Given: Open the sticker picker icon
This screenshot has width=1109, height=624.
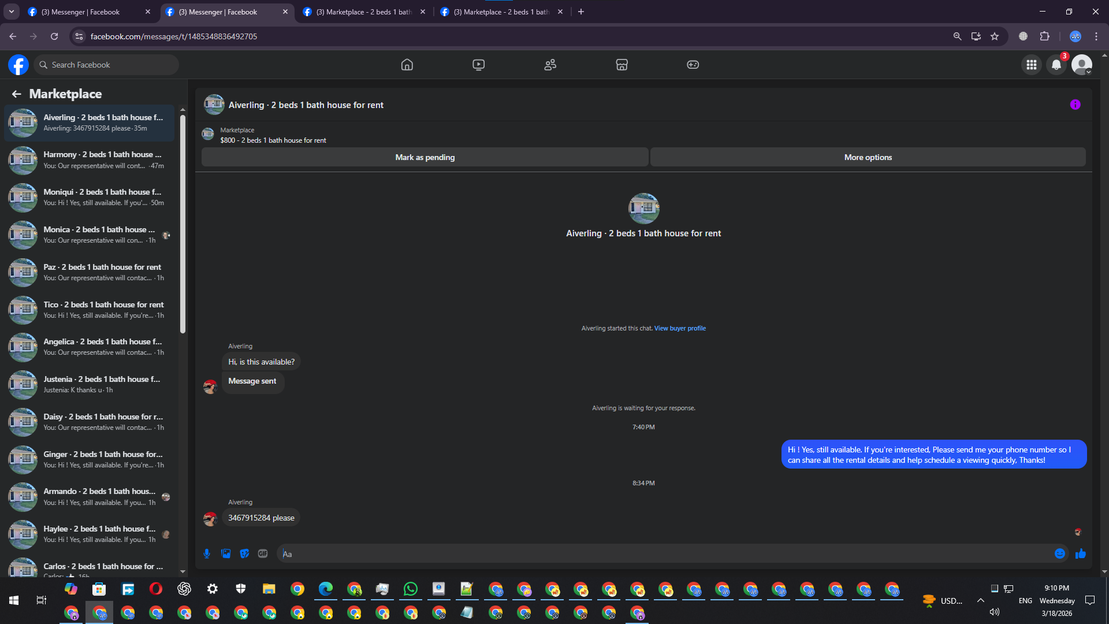Looking at the screenshot, I should coord(244,554).
